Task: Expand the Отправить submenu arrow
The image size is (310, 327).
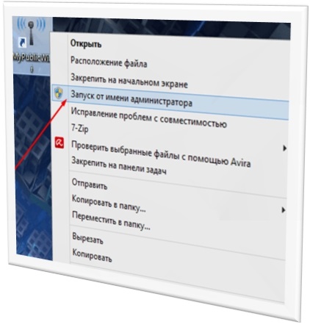Action: tap(284, 210)
